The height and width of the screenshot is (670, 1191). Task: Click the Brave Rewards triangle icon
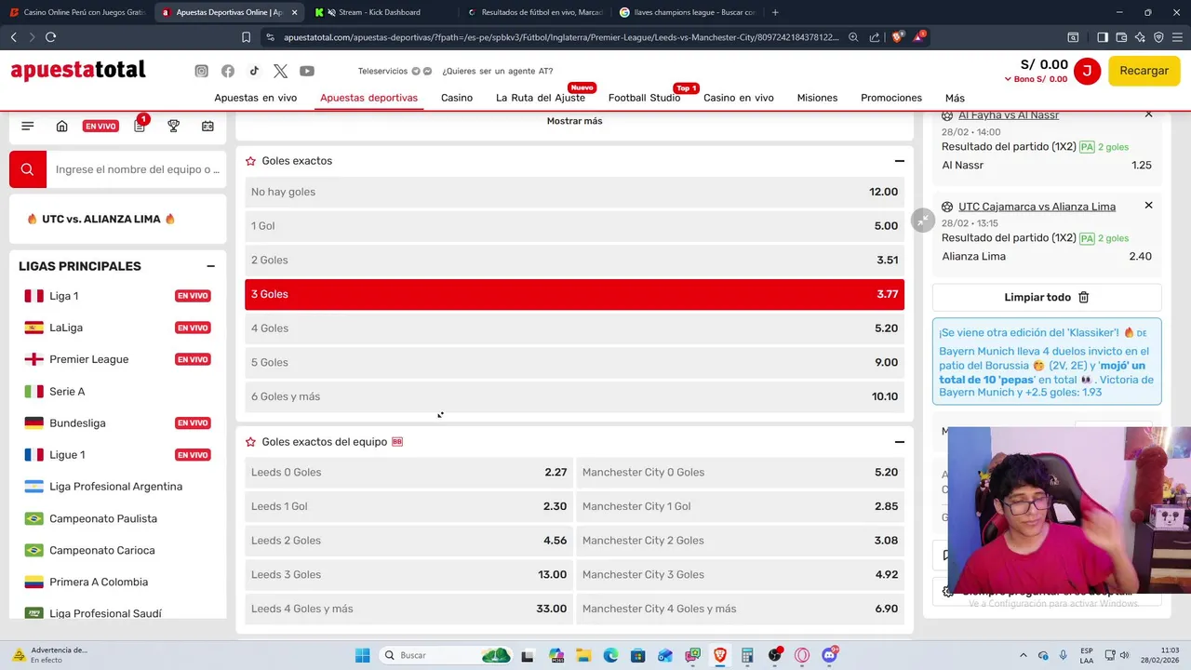click(918, 37)
